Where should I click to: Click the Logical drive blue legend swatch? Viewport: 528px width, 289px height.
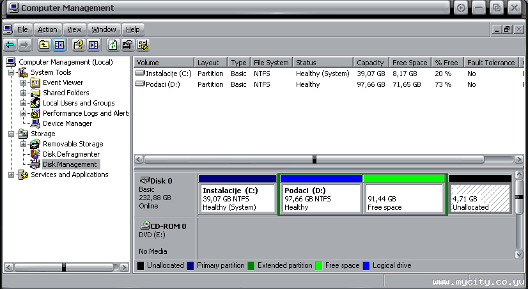[366, 266]
